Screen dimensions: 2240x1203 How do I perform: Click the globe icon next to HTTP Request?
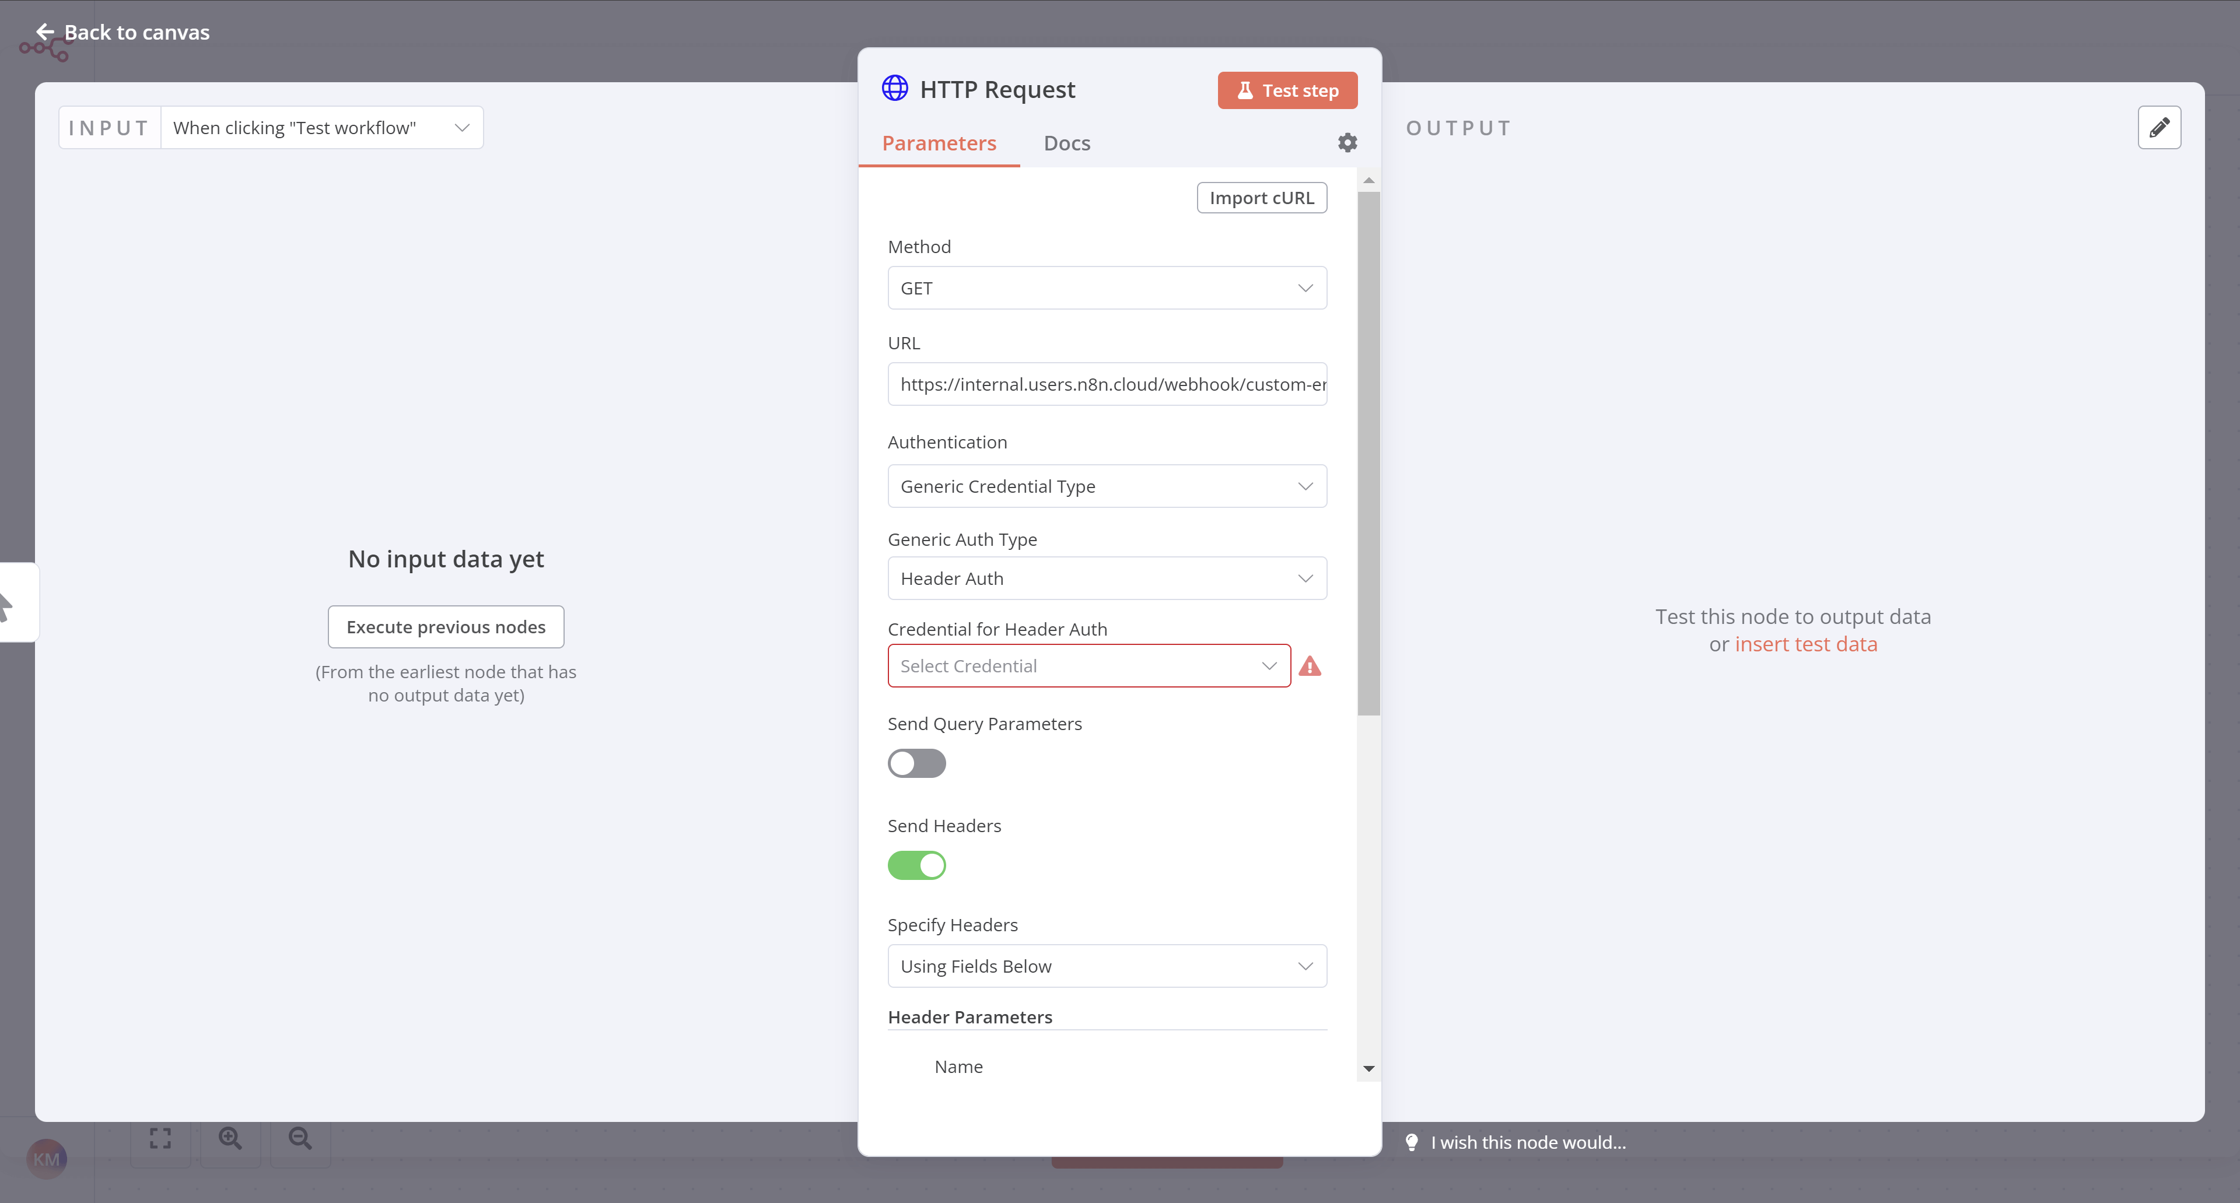pos(895,88)
